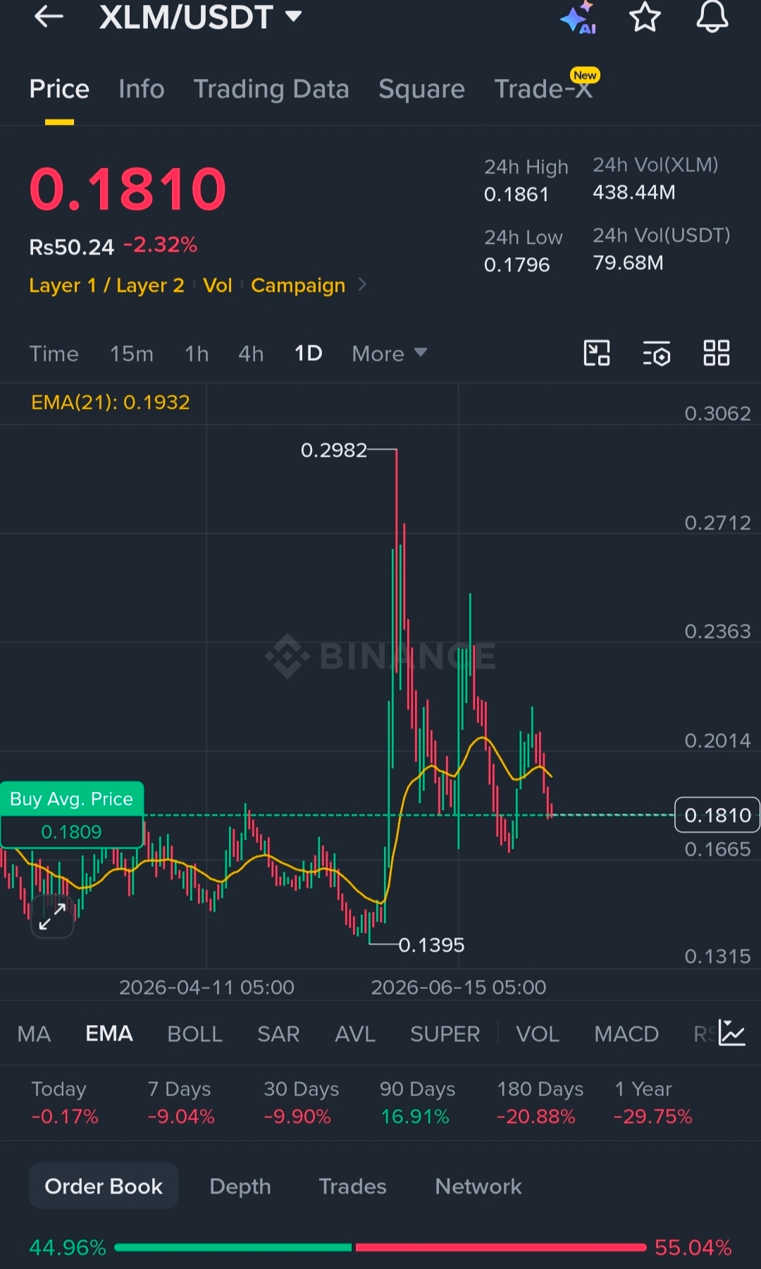This screenshot has width=761, height=1269.
Task: Tap the 0.2982 chart high label
Action: [334, 450]
